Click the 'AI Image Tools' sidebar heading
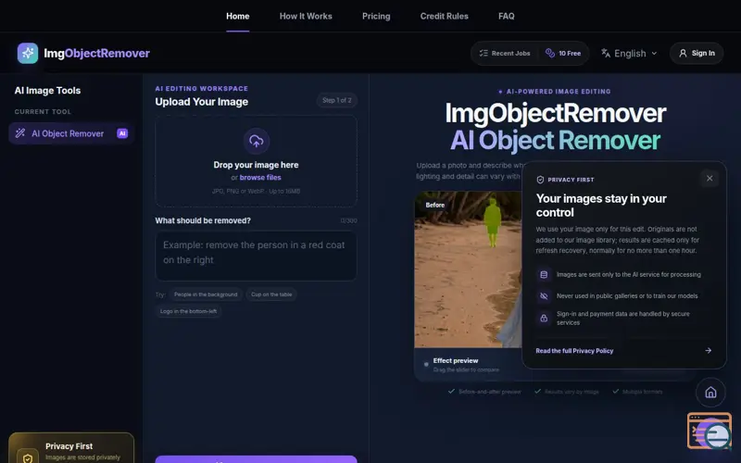741x463 pixels. pyautogui.click(x=47, y=90)
